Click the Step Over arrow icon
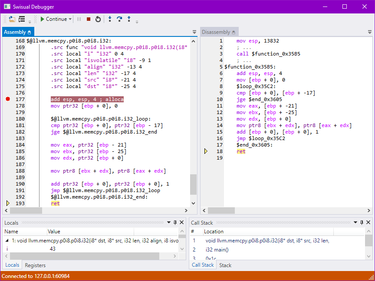 [119, 19]
